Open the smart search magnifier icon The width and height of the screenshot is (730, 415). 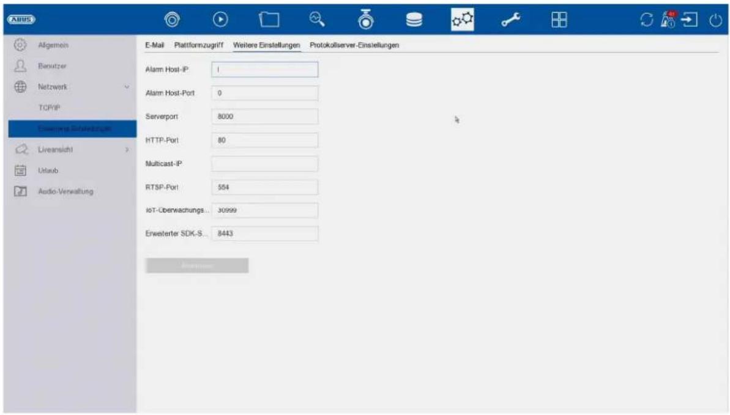(317, 19)
